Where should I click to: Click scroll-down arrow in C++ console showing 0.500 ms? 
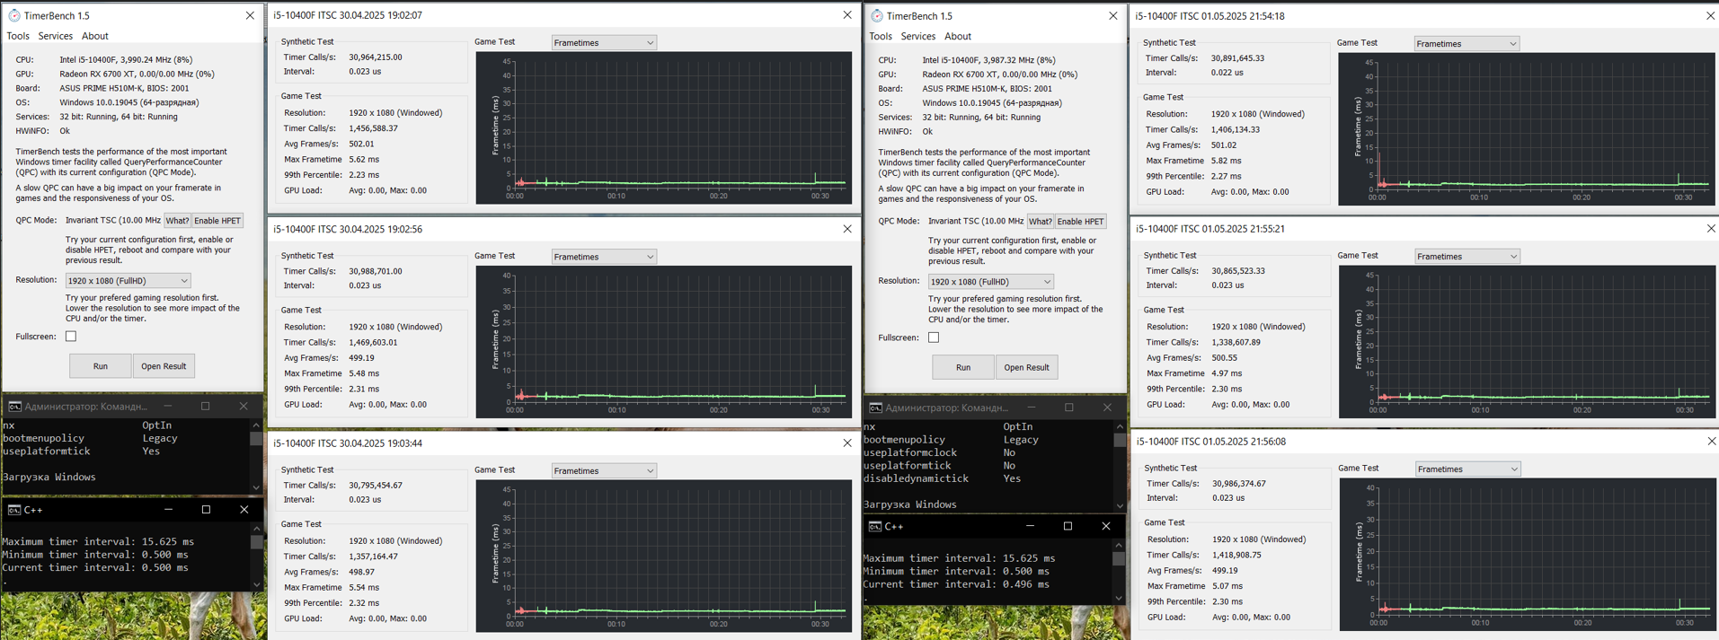pyautogui.click(x=256, y=584)
